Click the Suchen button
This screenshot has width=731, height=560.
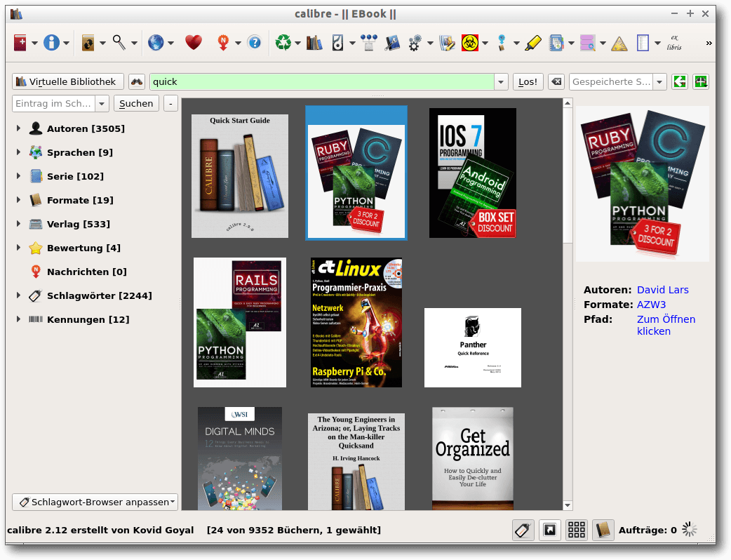136,104
